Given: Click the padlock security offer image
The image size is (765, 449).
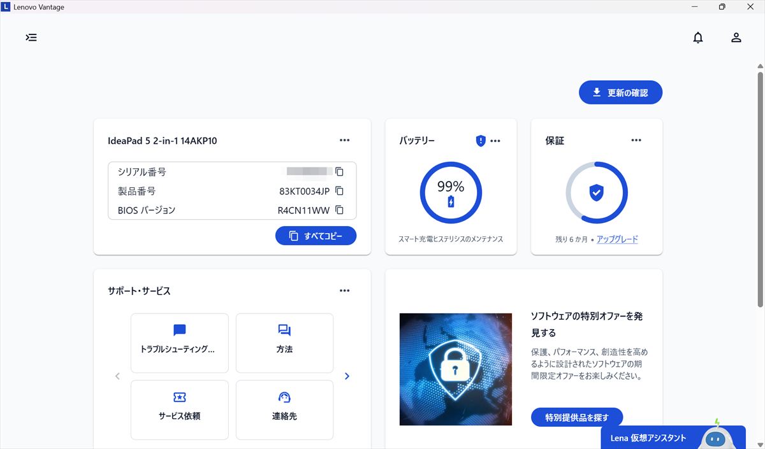Looking at the screenshot, I should coord(455,369).
